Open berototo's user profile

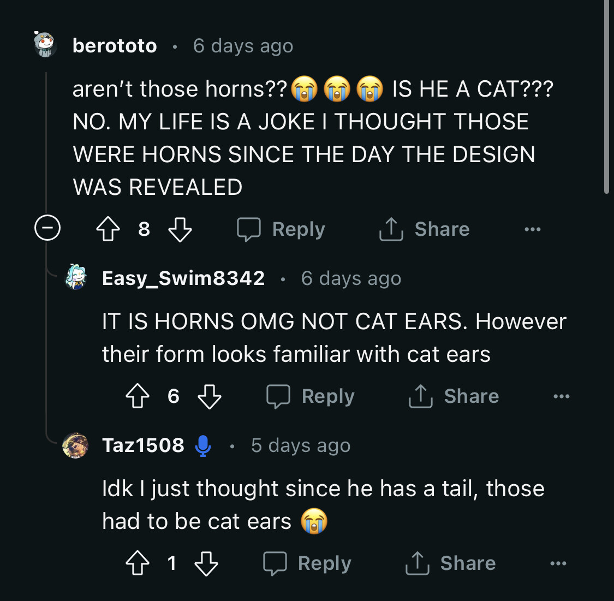click(115, 46)
